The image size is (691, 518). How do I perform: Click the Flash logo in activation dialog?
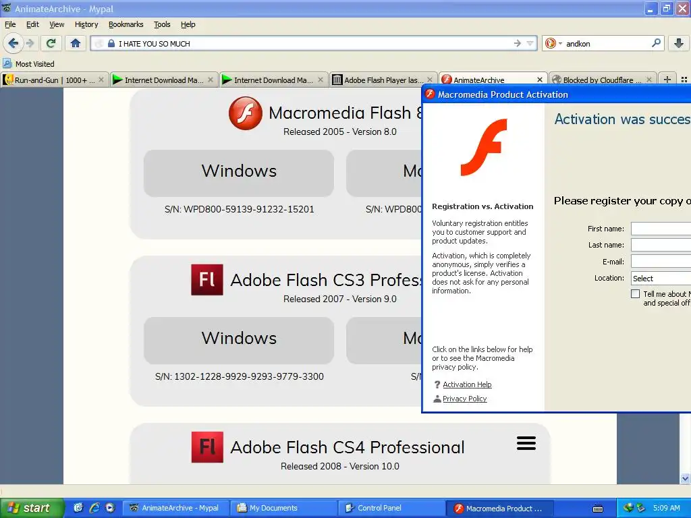point(484,147)
